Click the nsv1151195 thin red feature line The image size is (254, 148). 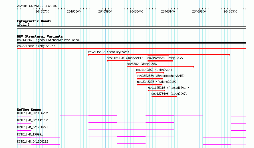click(119, 61)
